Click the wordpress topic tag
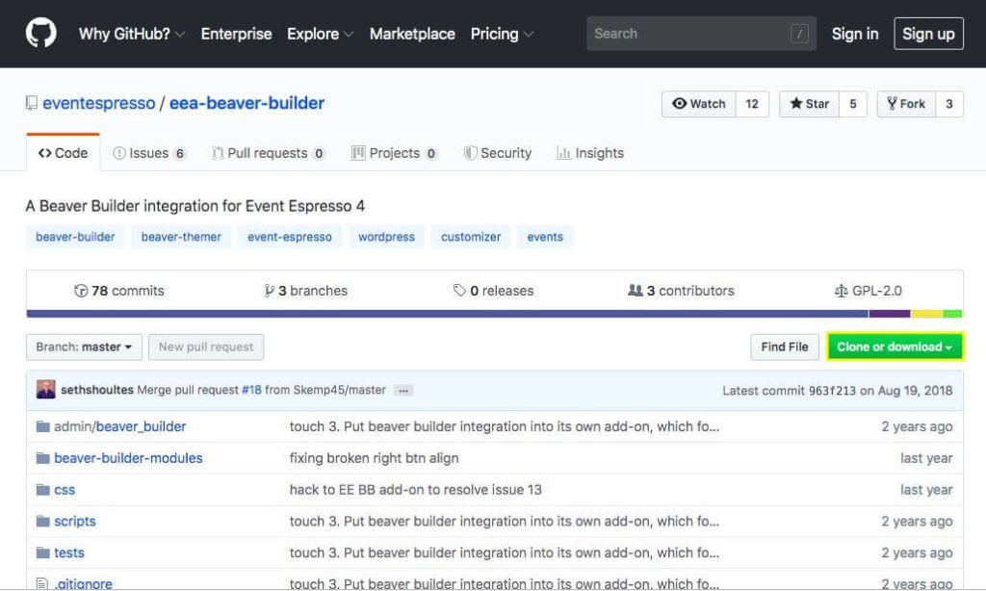Viewport: 986px width, 591px height. (x=387, y=237)
